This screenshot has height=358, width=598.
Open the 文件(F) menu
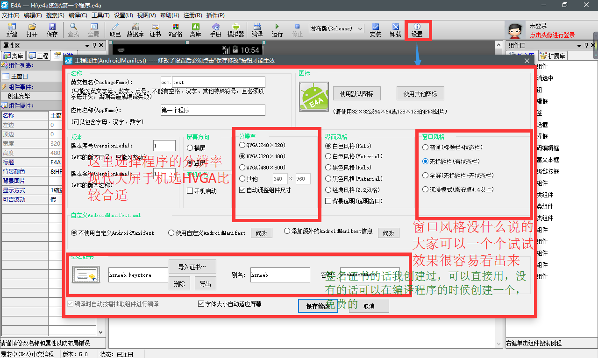point(11,15)
